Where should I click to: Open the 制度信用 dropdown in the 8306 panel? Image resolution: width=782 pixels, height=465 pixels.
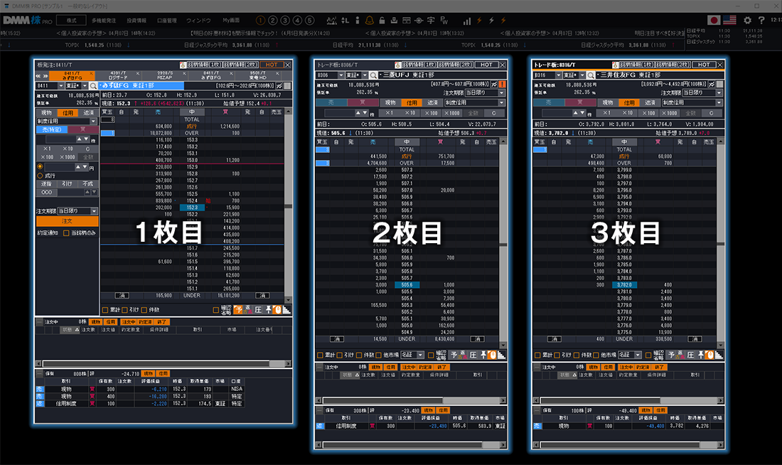coord(475,103)
